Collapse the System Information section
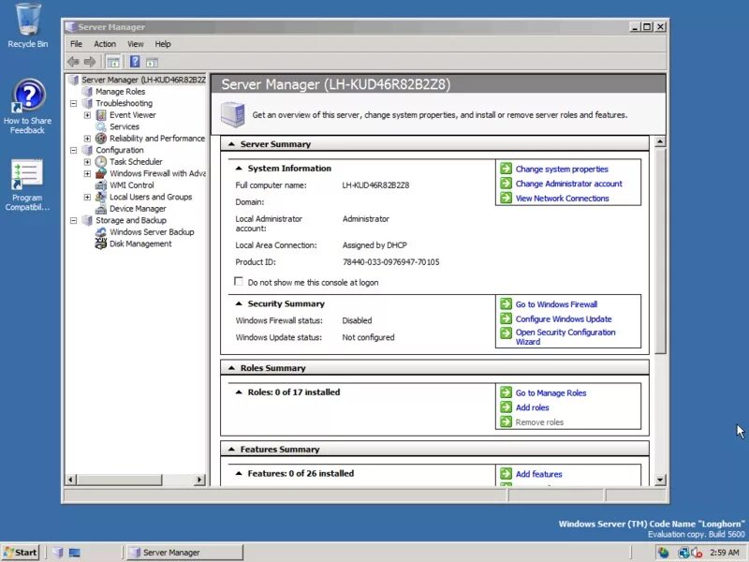This screenshot has height=562, width=749. pyautogui.click(x=242, y=169)
